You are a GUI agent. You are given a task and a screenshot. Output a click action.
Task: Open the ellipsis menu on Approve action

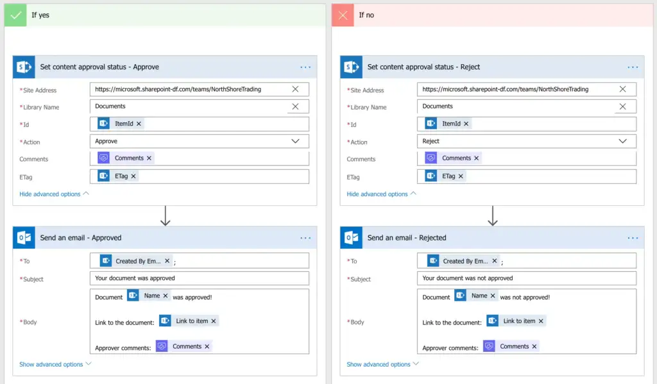(x=305, y=67)
